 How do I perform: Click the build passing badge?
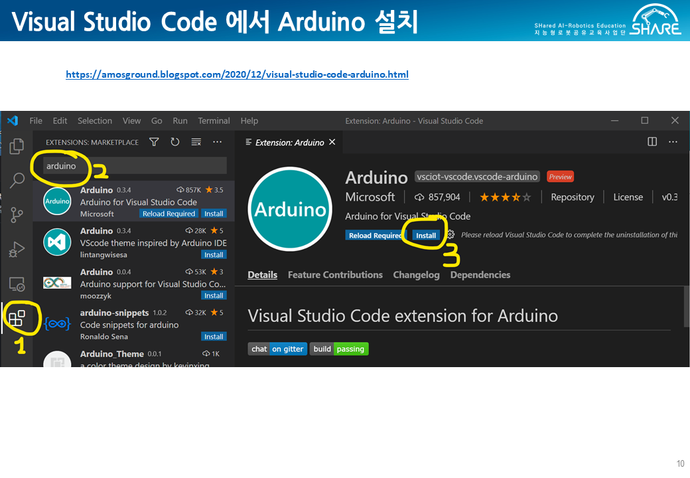tap(339, 349)
